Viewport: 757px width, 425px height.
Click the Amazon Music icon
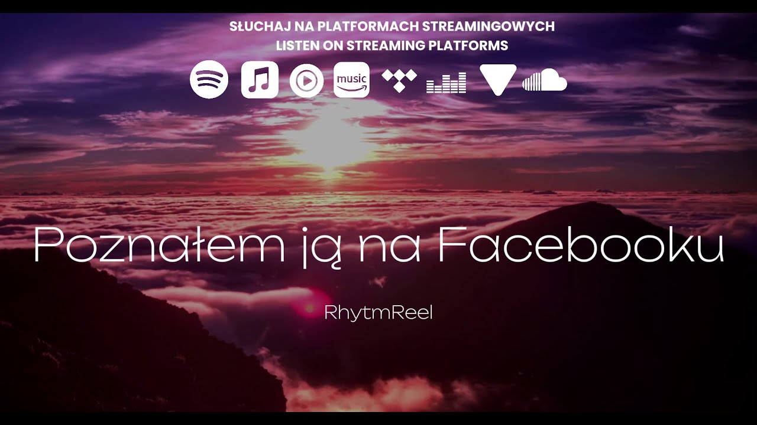click(351, 80)
